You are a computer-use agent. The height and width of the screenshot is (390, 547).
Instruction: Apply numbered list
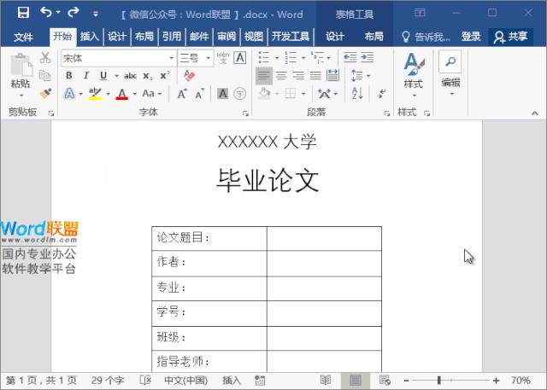pos(291,58)
